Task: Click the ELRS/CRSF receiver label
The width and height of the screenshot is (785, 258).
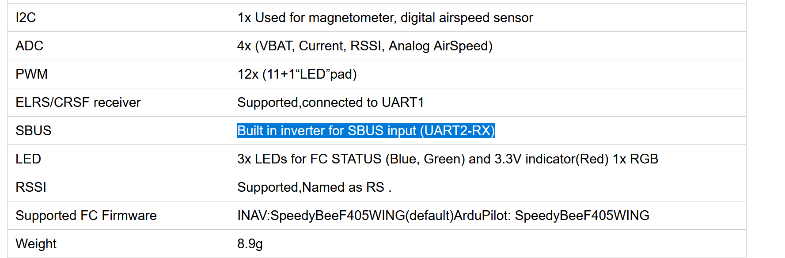Action: pyautogui.click(x=78, y=102)
